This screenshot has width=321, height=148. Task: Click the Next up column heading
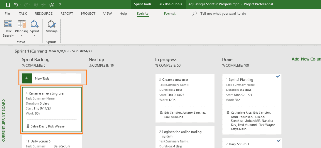[x=96, y=60]
